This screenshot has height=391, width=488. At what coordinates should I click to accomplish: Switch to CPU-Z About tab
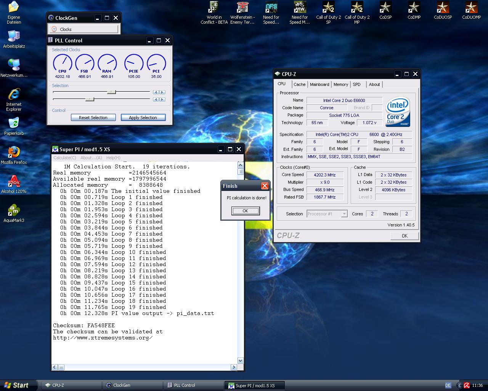[x=374, y=84]
